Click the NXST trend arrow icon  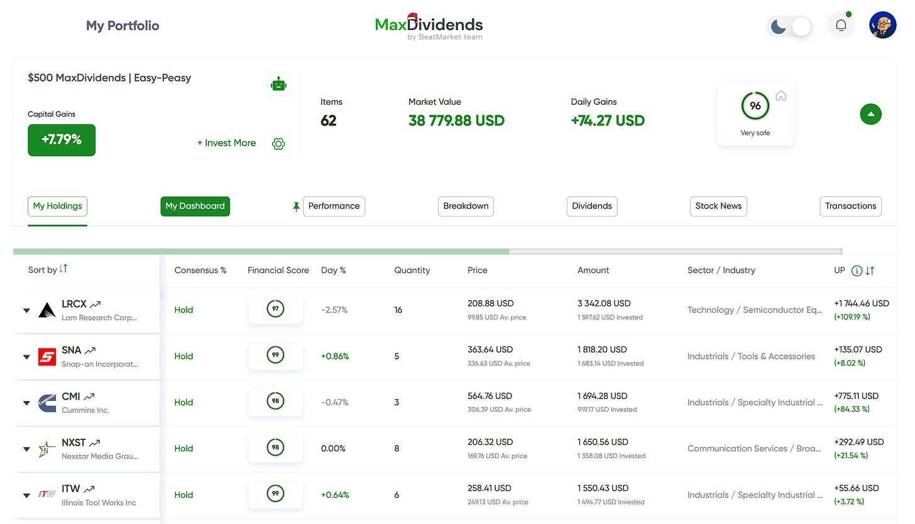94,443
